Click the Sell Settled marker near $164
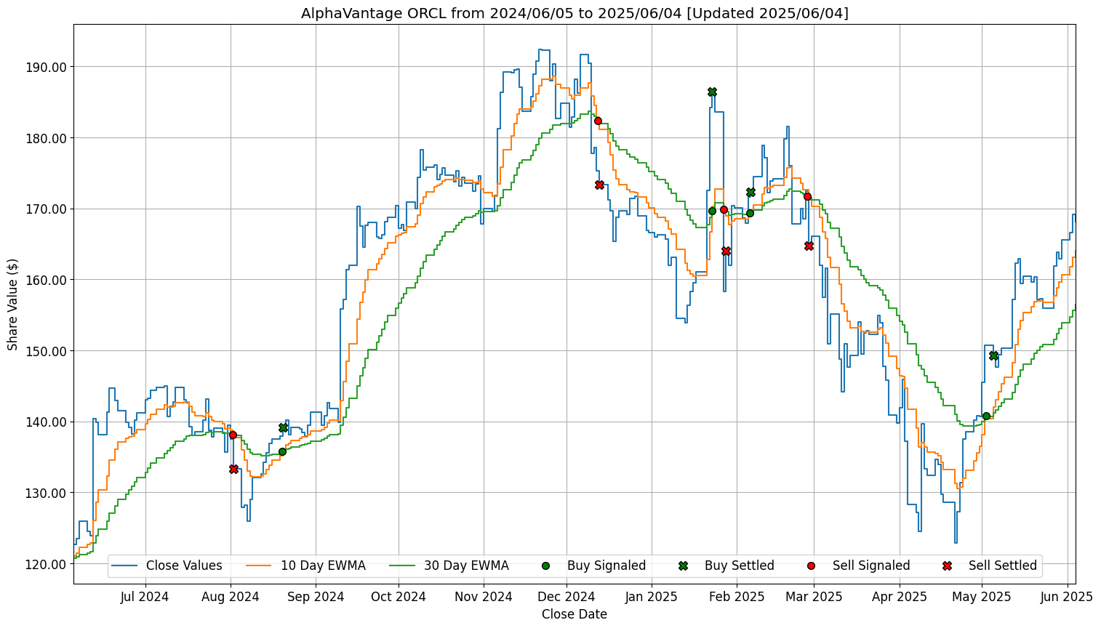 point(726,251)
